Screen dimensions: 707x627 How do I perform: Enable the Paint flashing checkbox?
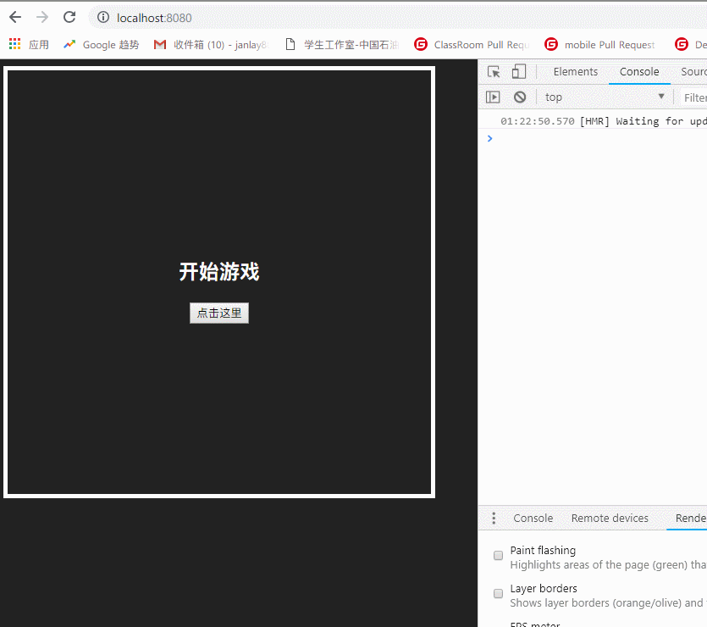(498, 555)
